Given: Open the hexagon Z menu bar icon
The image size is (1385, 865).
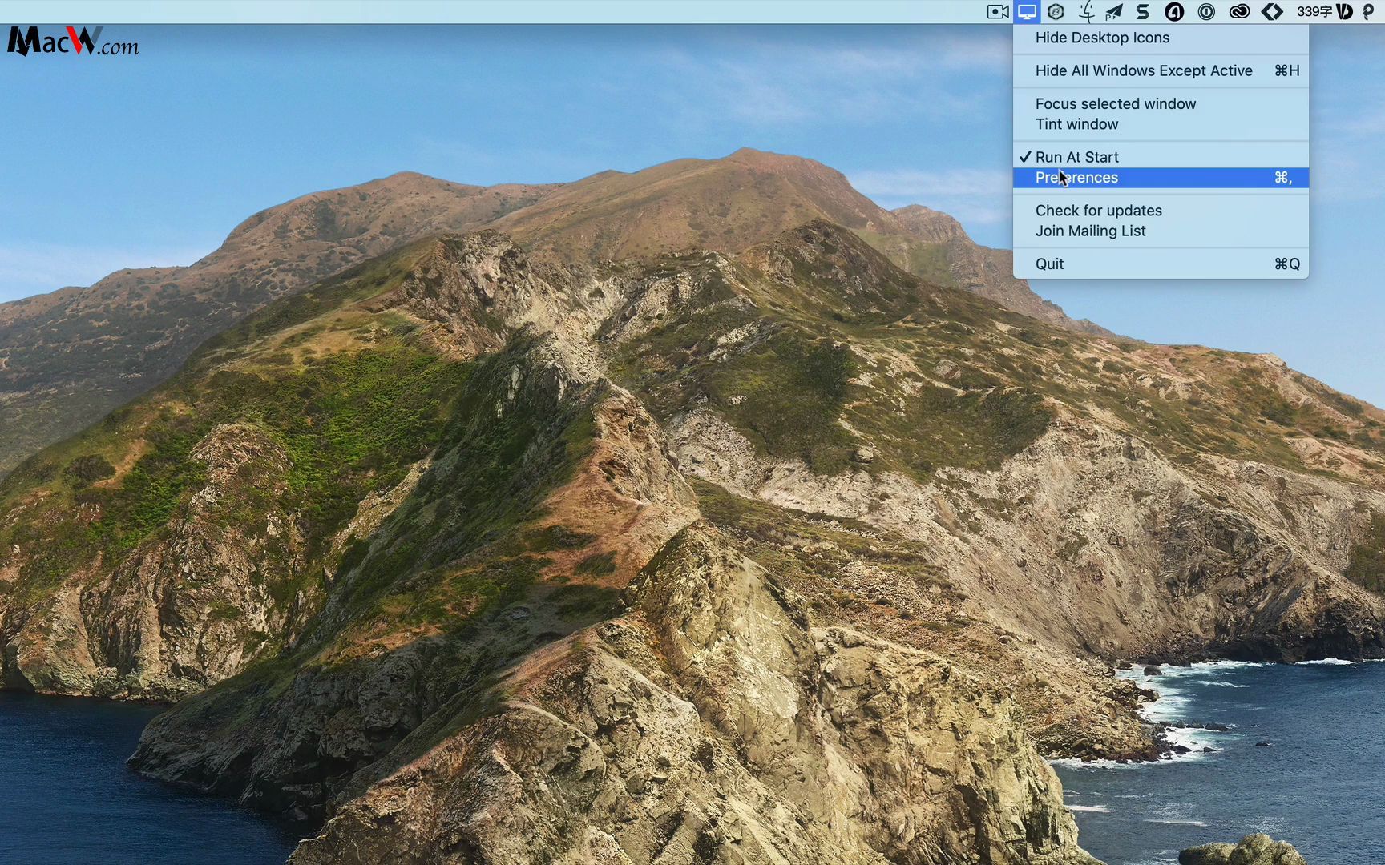Looking at the screenshot, I should point(1056,12).
